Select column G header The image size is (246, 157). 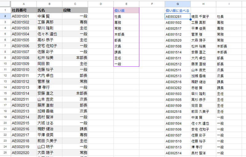[x=178, y=4]
